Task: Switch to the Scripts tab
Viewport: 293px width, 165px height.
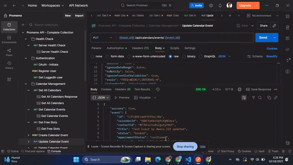Action: coord(174,48)
